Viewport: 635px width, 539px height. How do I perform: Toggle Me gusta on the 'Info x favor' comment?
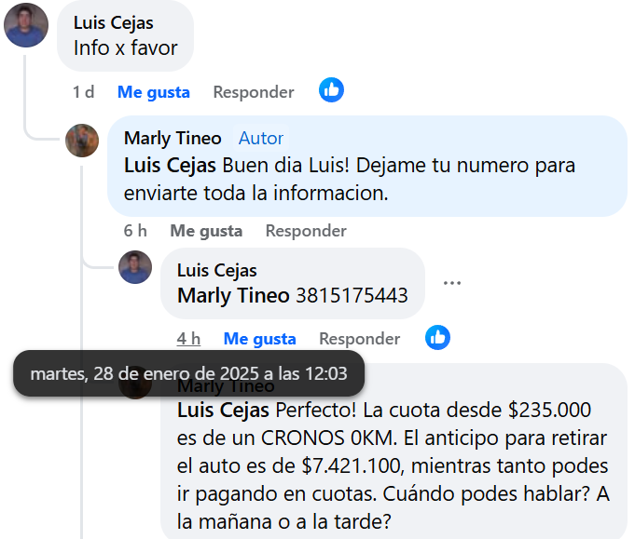tap(154, 92)
